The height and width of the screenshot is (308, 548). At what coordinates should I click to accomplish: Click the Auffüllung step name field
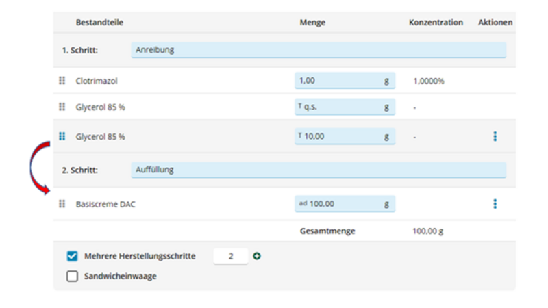[318, 169]
